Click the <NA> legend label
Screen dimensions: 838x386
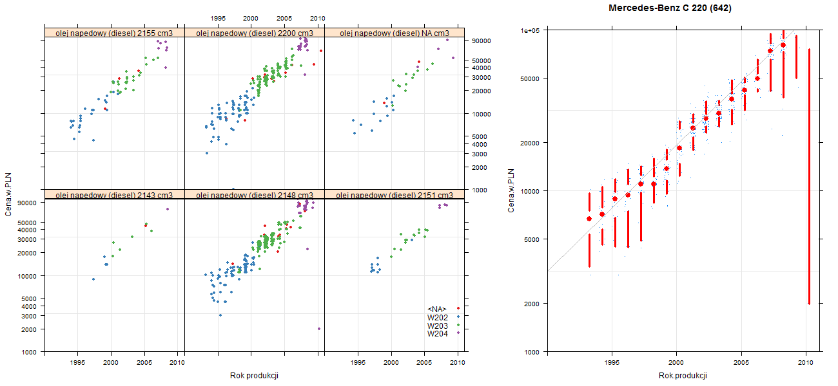point(437,309)
